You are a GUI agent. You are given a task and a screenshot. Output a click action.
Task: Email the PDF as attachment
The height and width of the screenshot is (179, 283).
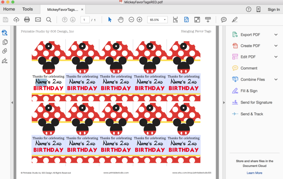[38, 20]
